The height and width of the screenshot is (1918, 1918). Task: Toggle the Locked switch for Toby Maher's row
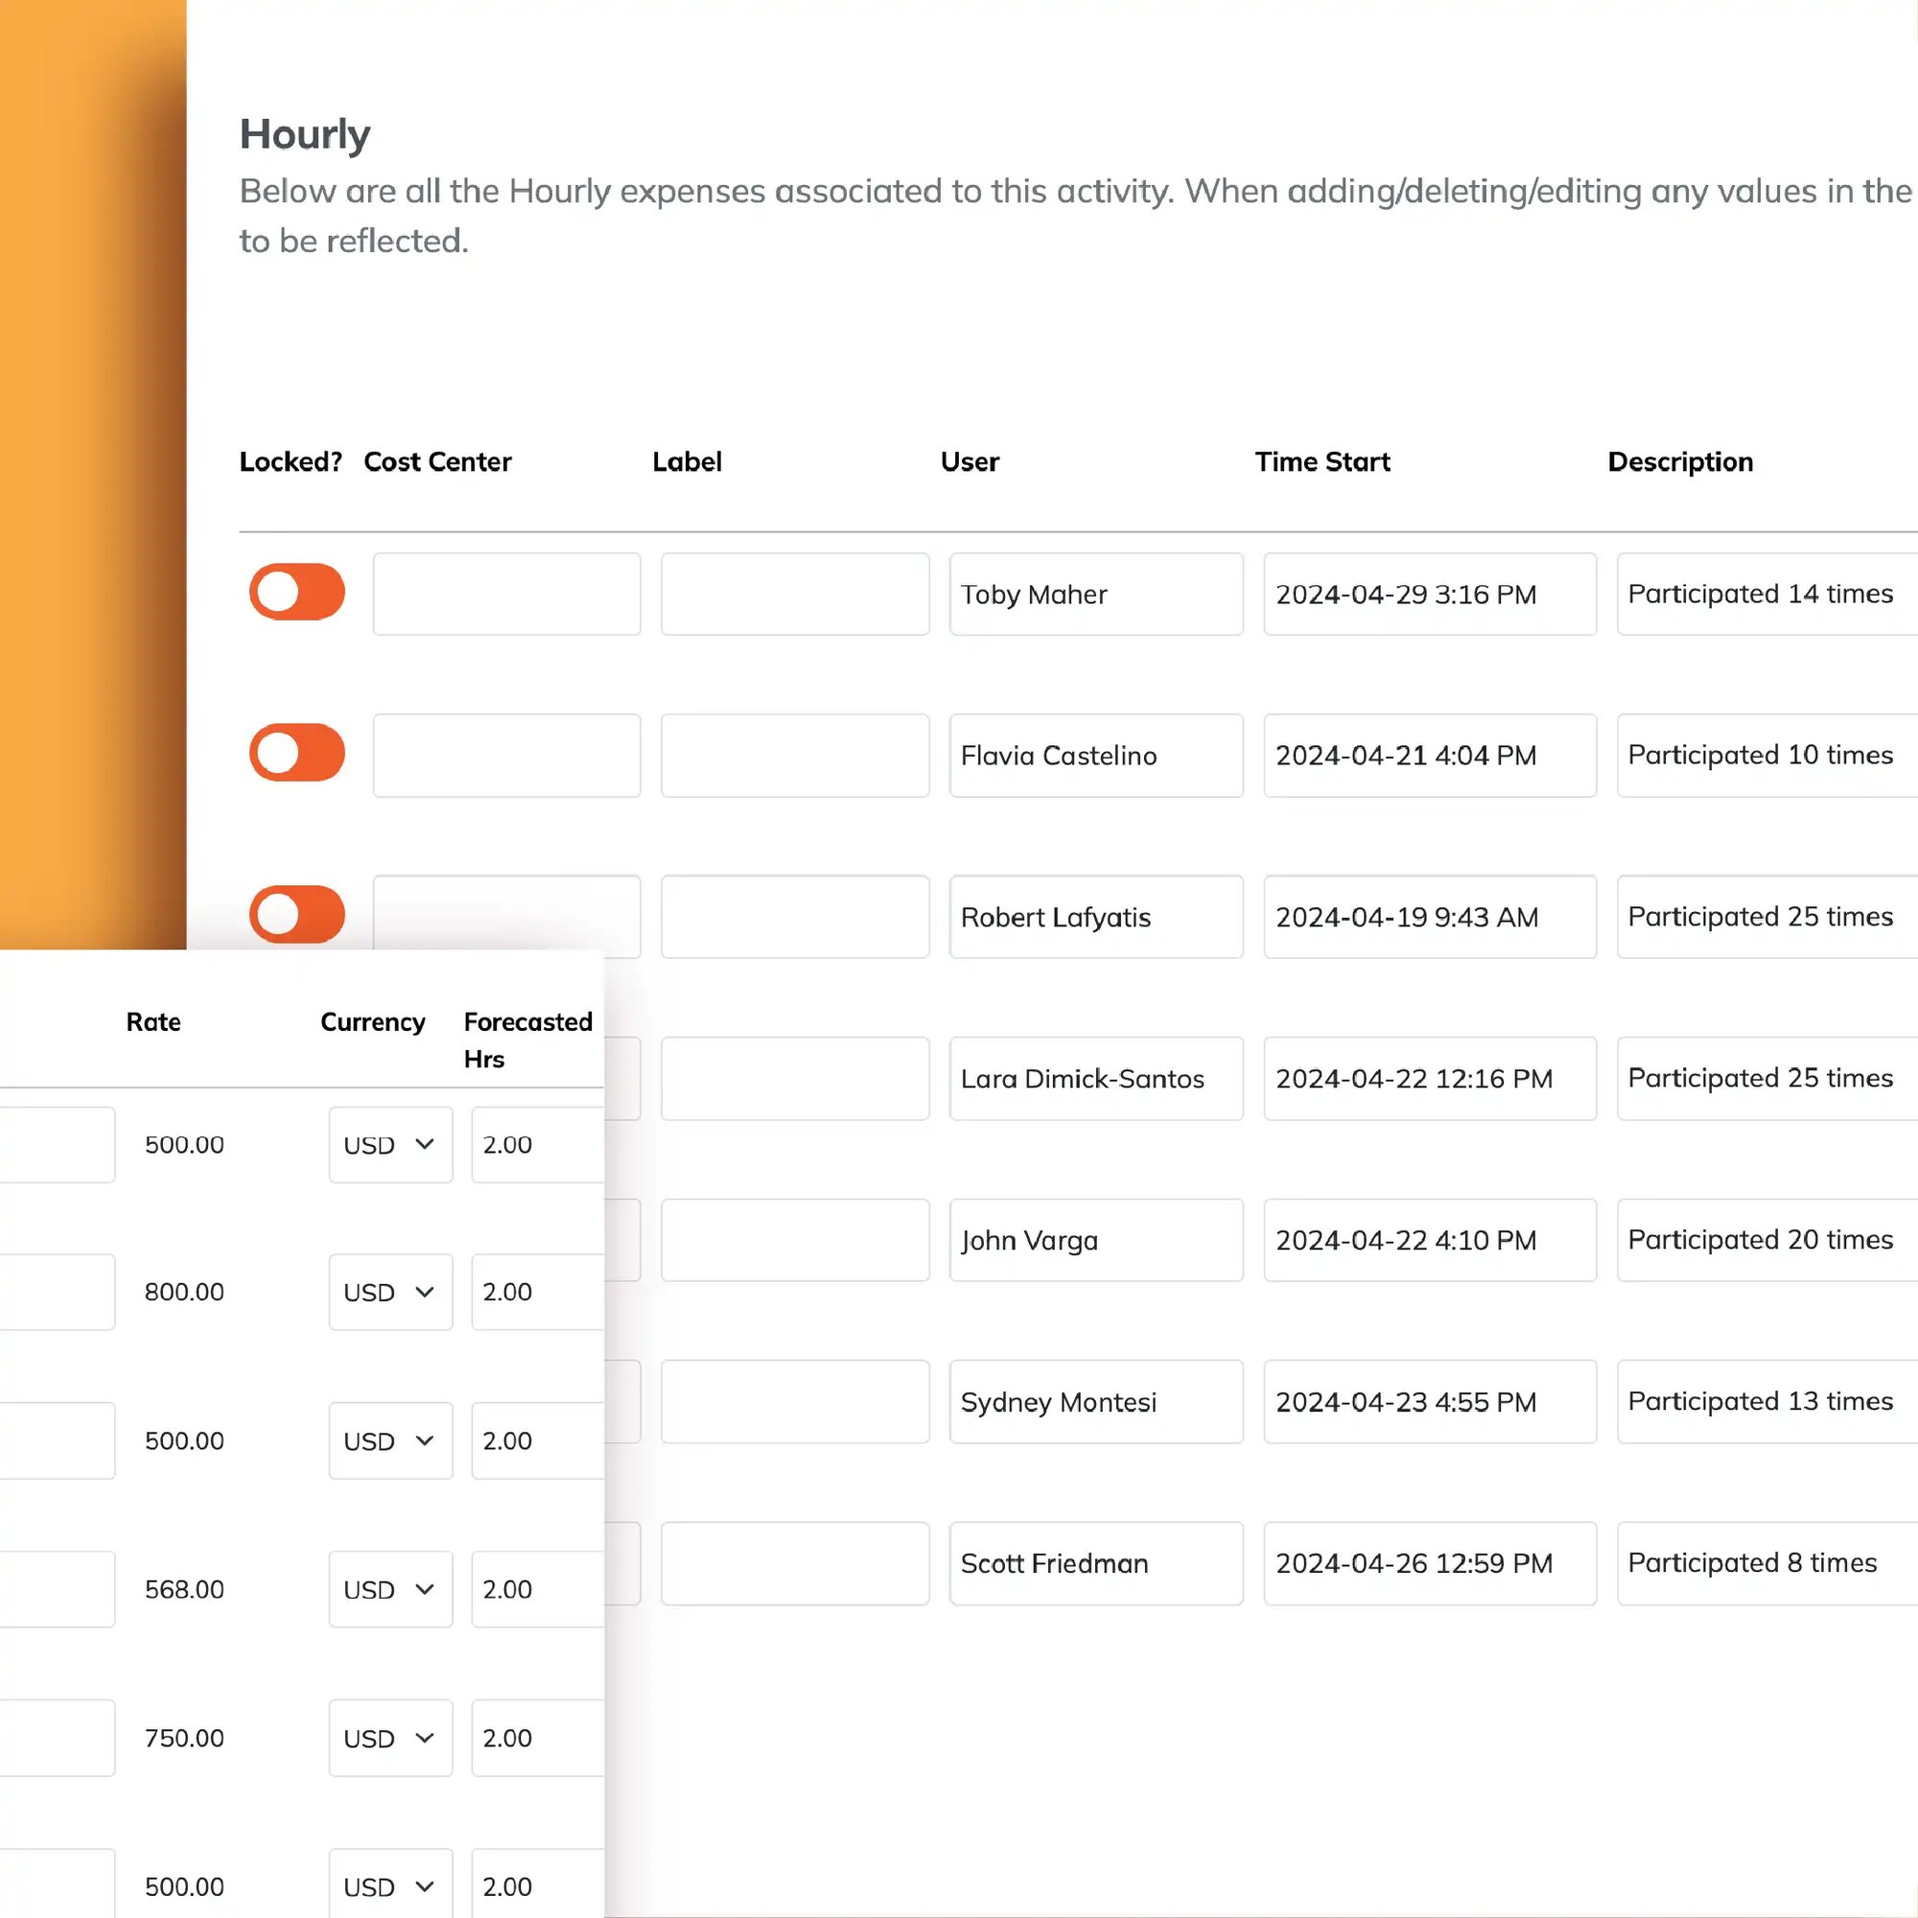[x=295, y=593]
